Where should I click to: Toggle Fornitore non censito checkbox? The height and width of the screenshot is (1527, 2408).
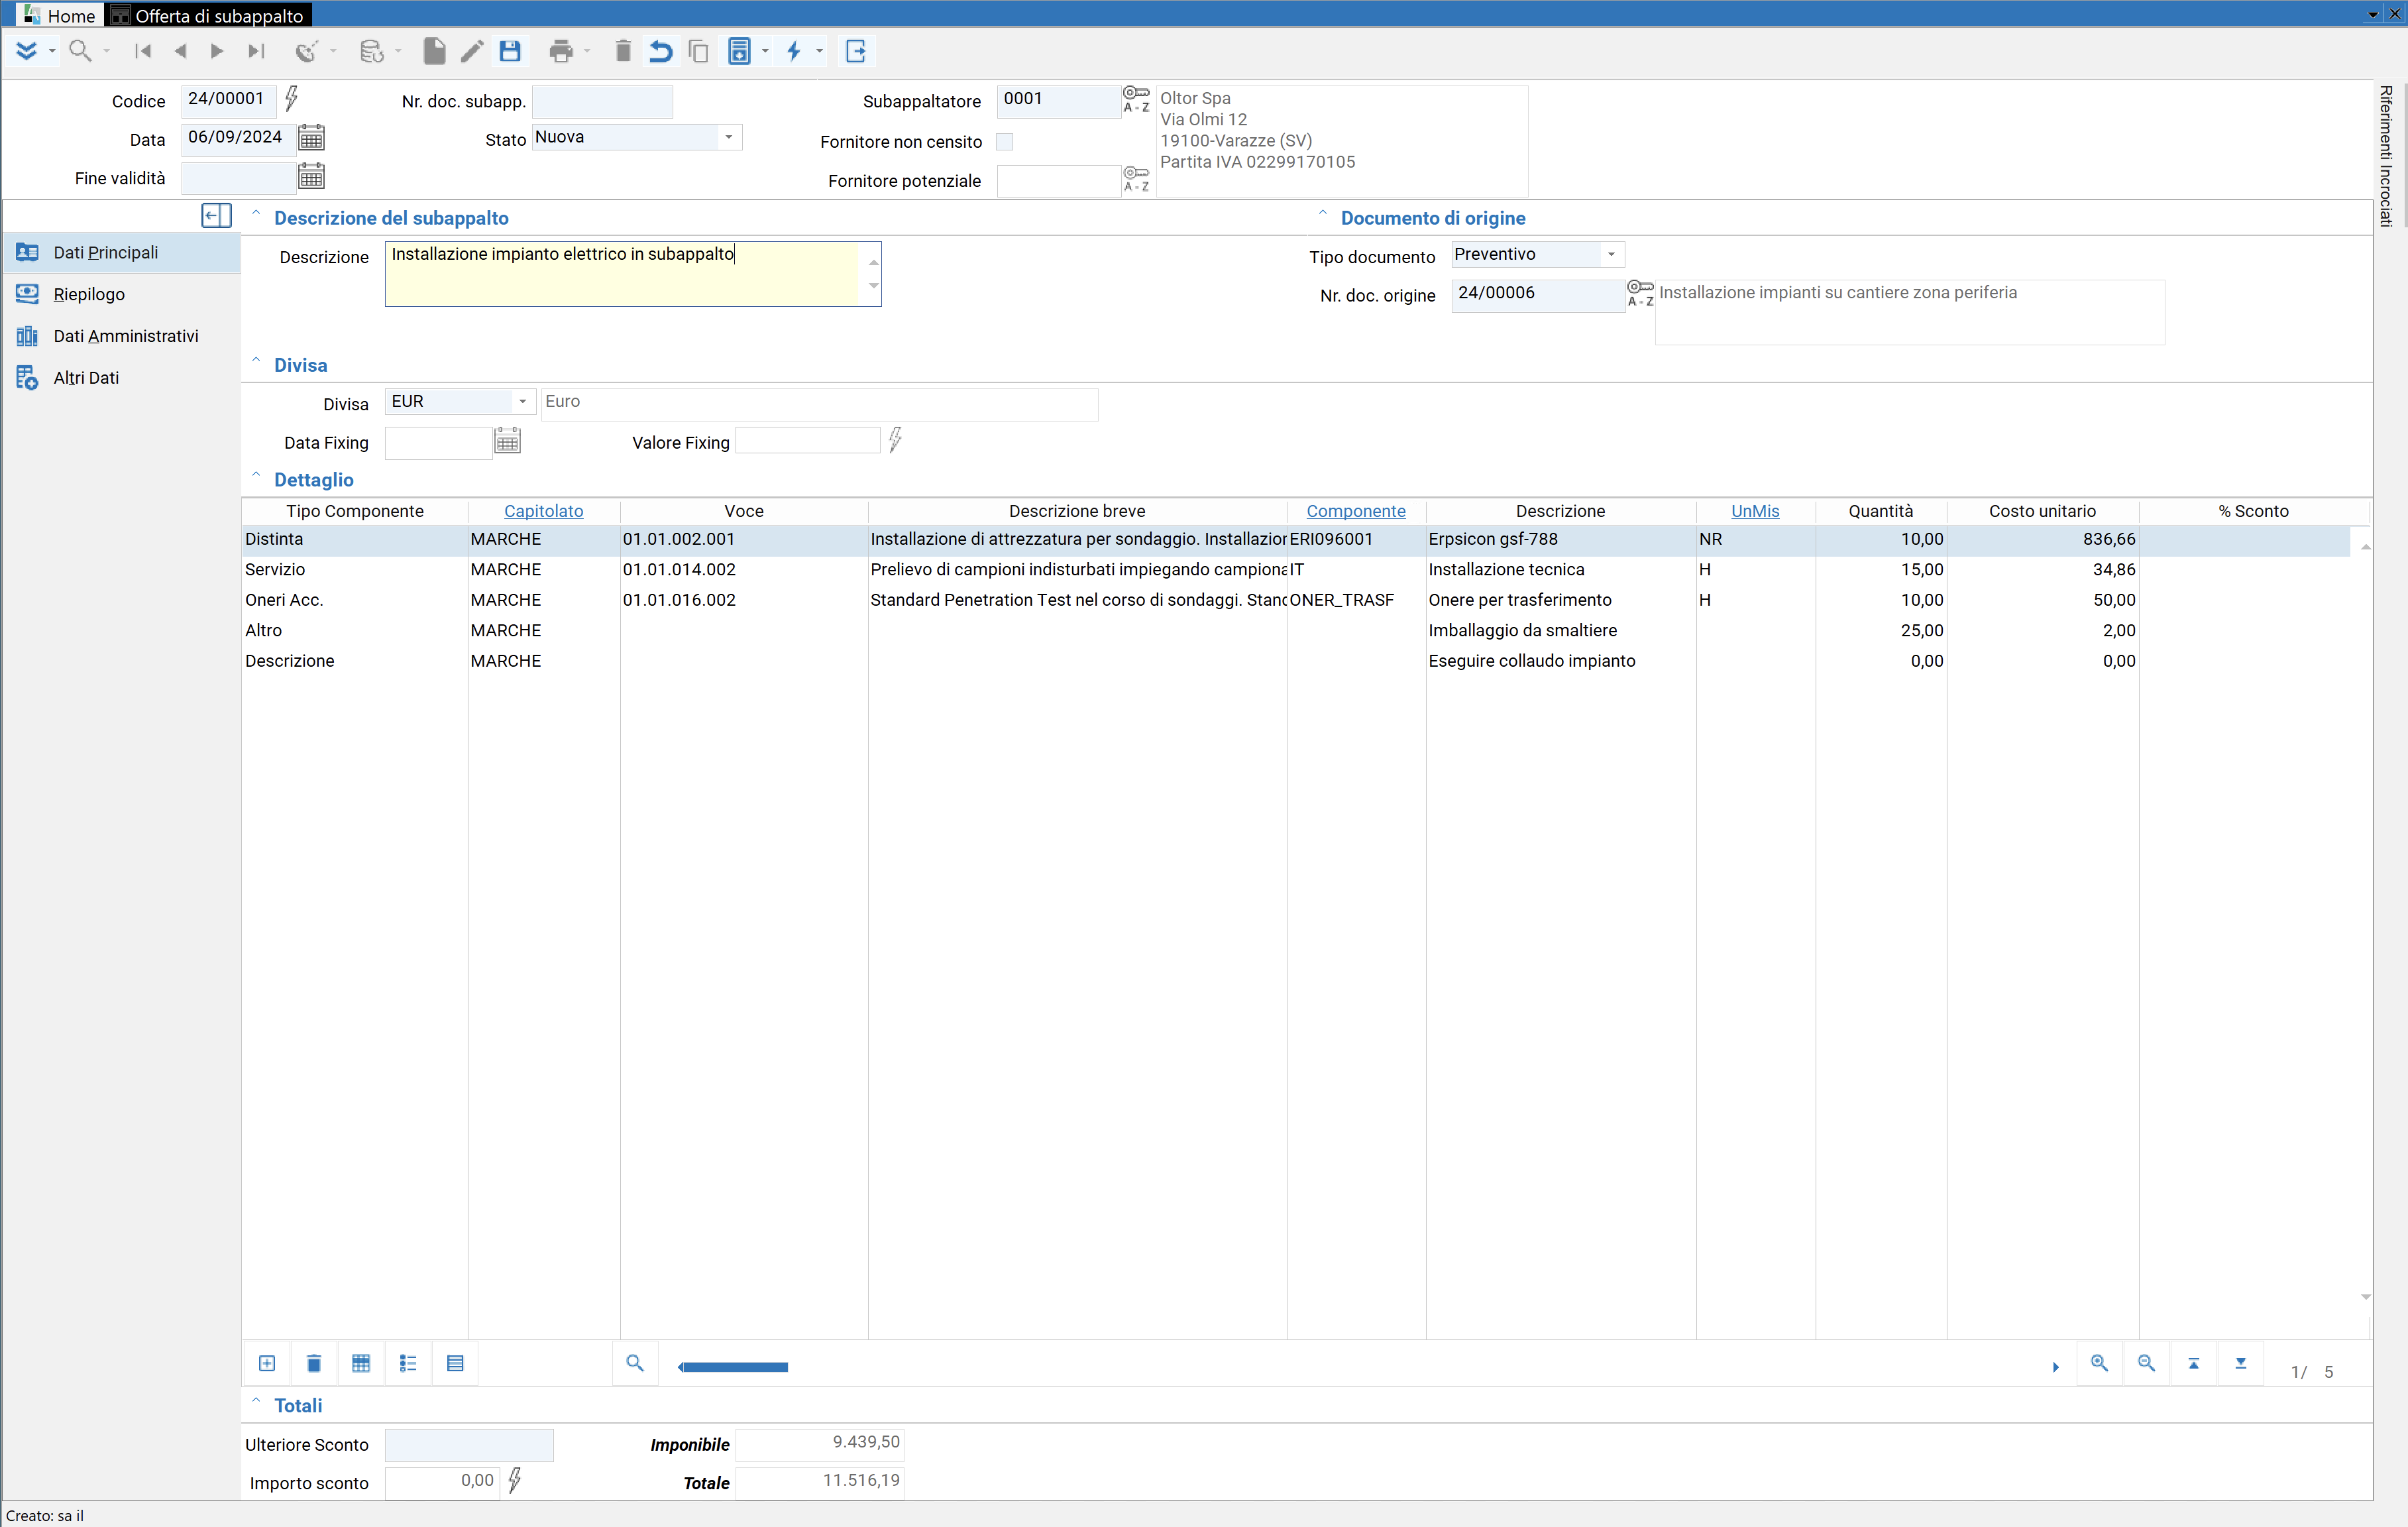pyautogui.click(x=1004, y=142)
